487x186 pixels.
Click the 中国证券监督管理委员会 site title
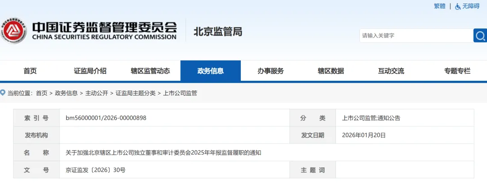click(104, 27)
